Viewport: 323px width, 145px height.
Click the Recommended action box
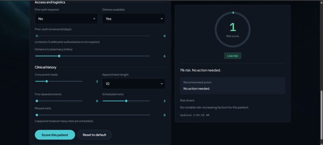click(x=232, y=85)
